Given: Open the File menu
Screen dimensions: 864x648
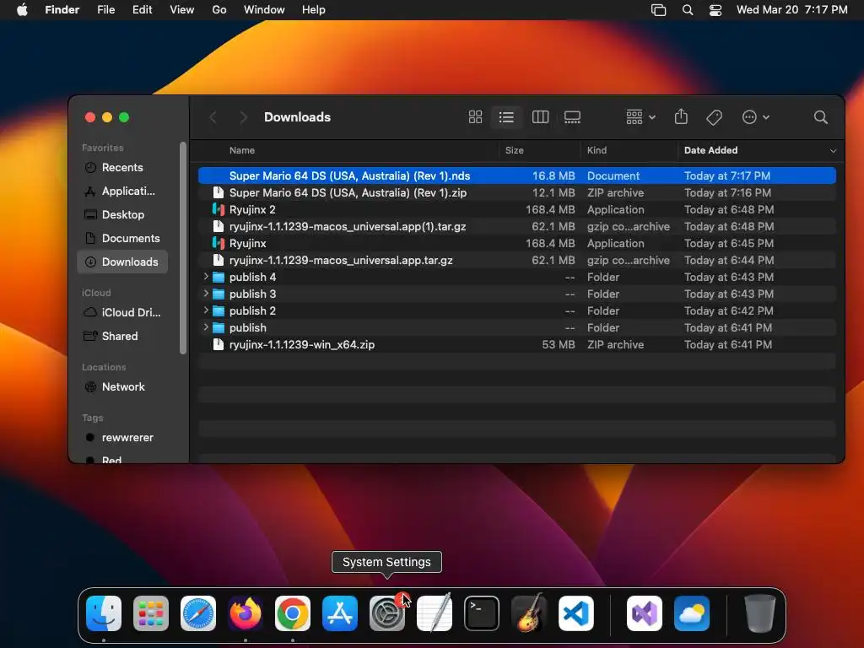Looking at the screenshot, I should [105, 10].
